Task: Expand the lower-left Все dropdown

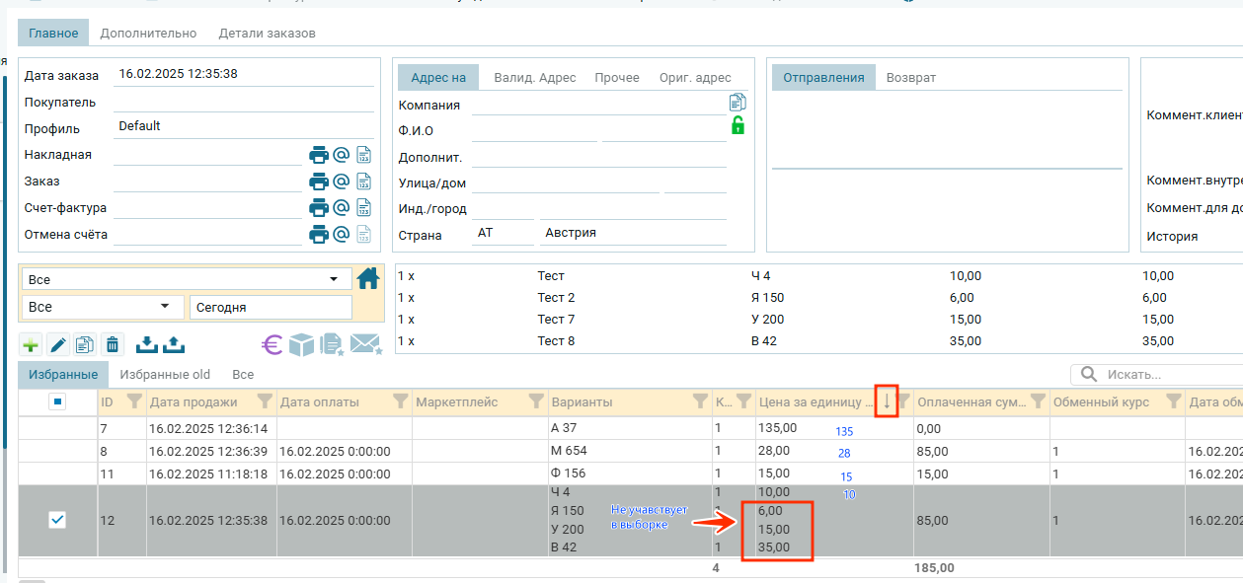Action: pyautogui.click(x=102, y=307)
